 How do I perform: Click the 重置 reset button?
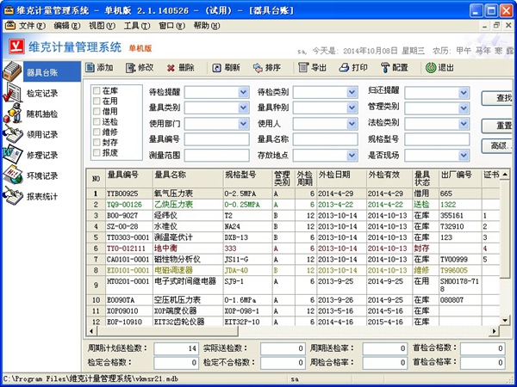497,126
